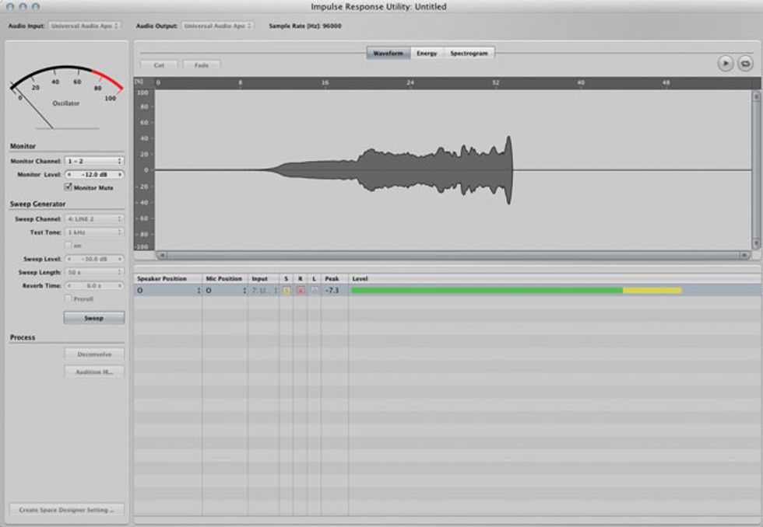Click the Sample Rate 96000 text
This screenshot has height=527, width=763.
coord(305,26)
